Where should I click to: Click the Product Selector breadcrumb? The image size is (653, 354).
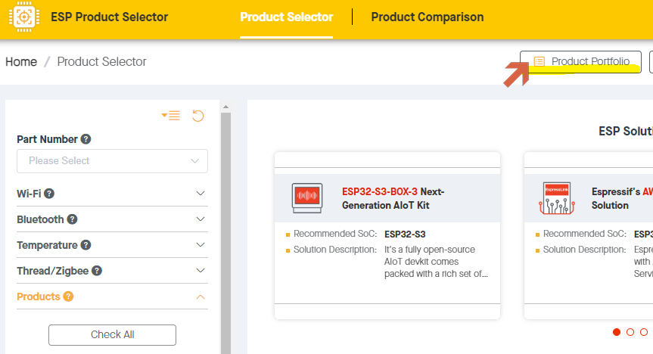(x=101, y=61)
